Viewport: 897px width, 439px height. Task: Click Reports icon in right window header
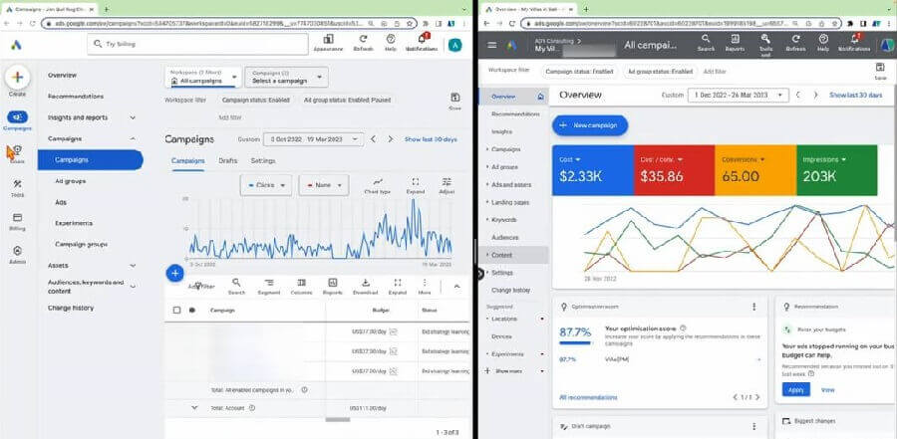pos(736,39)
